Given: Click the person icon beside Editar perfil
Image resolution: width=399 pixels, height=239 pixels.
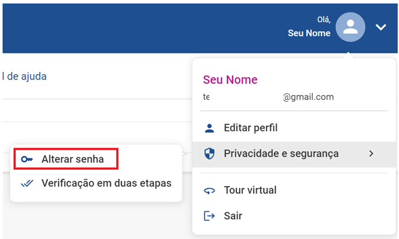Looking at the screenshot, I should coord(209,128).
